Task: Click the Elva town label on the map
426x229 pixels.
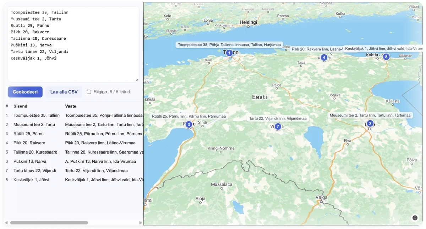Action: [x=348, y=140]
